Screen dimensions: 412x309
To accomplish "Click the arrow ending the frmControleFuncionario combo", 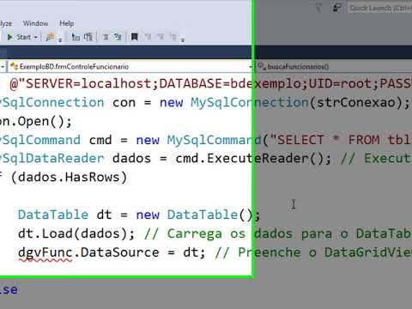I will [250, 67].
